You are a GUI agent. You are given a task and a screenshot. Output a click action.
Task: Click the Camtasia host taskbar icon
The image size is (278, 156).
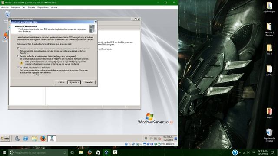[115, 153]
